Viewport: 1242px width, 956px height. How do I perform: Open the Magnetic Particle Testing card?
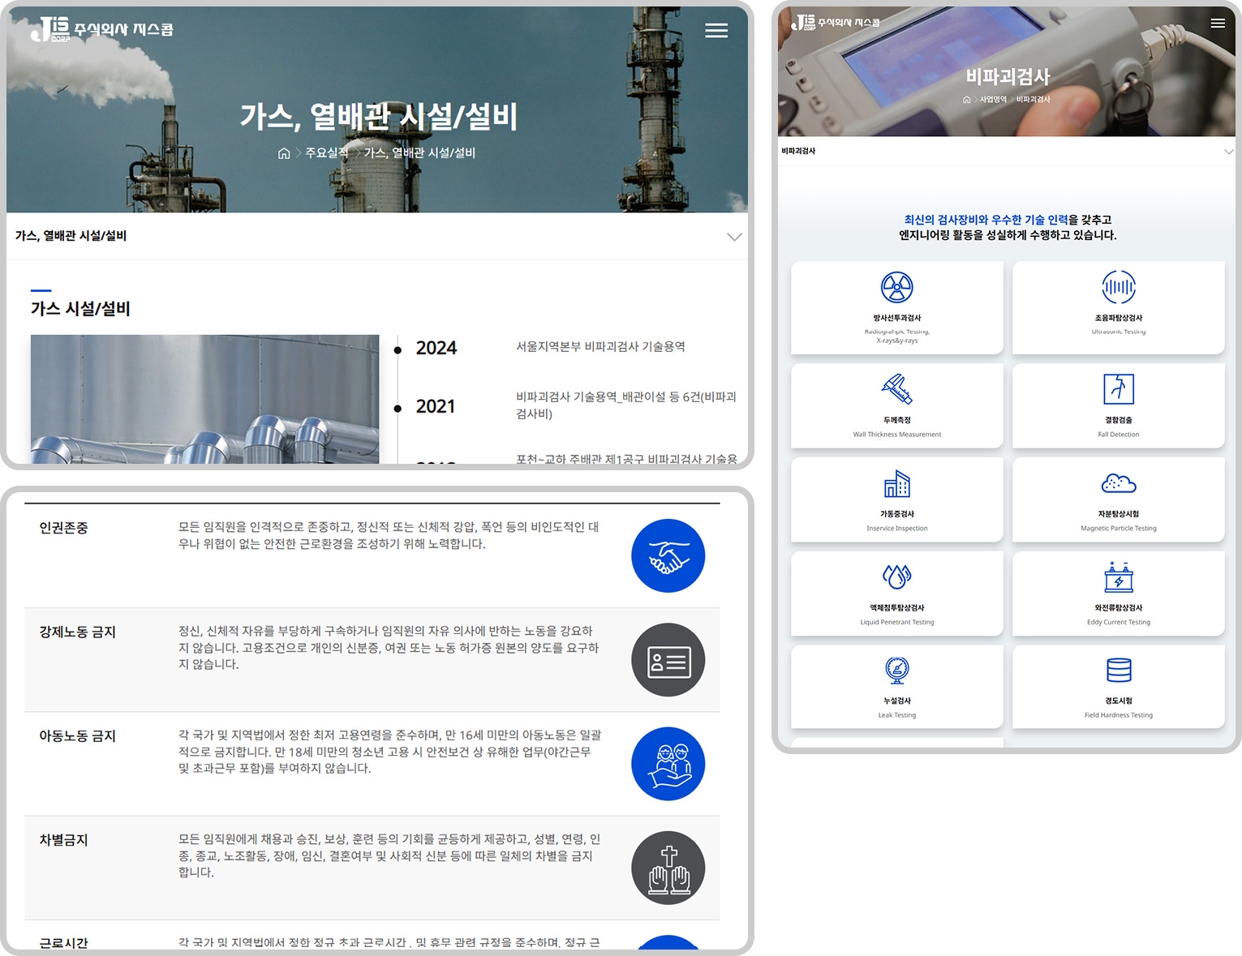(x=1119, y=499)
